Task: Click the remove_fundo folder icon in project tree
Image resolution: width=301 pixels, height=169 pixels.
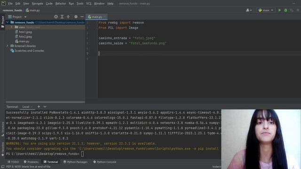Action: pyautogui.click(x=12, y=23)
